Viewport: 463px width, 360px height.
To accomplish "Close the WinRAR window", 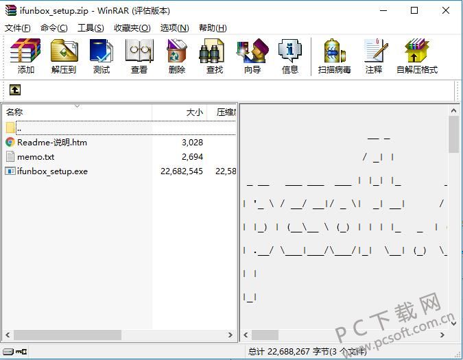I will pyautogui.click(x=446, y=10).
